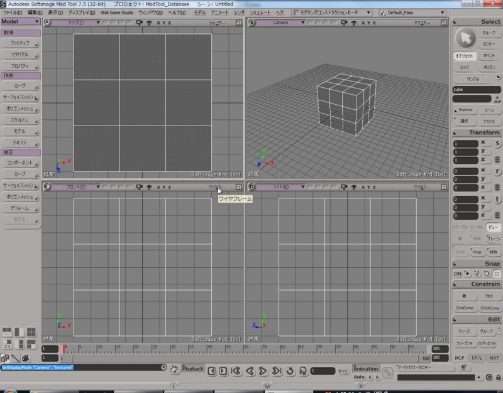
Task: Toggle Prop option in Transform panel
Action: pos(477,252)
